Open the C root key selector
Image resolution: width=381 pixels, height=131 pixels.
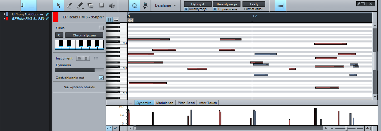59,35
